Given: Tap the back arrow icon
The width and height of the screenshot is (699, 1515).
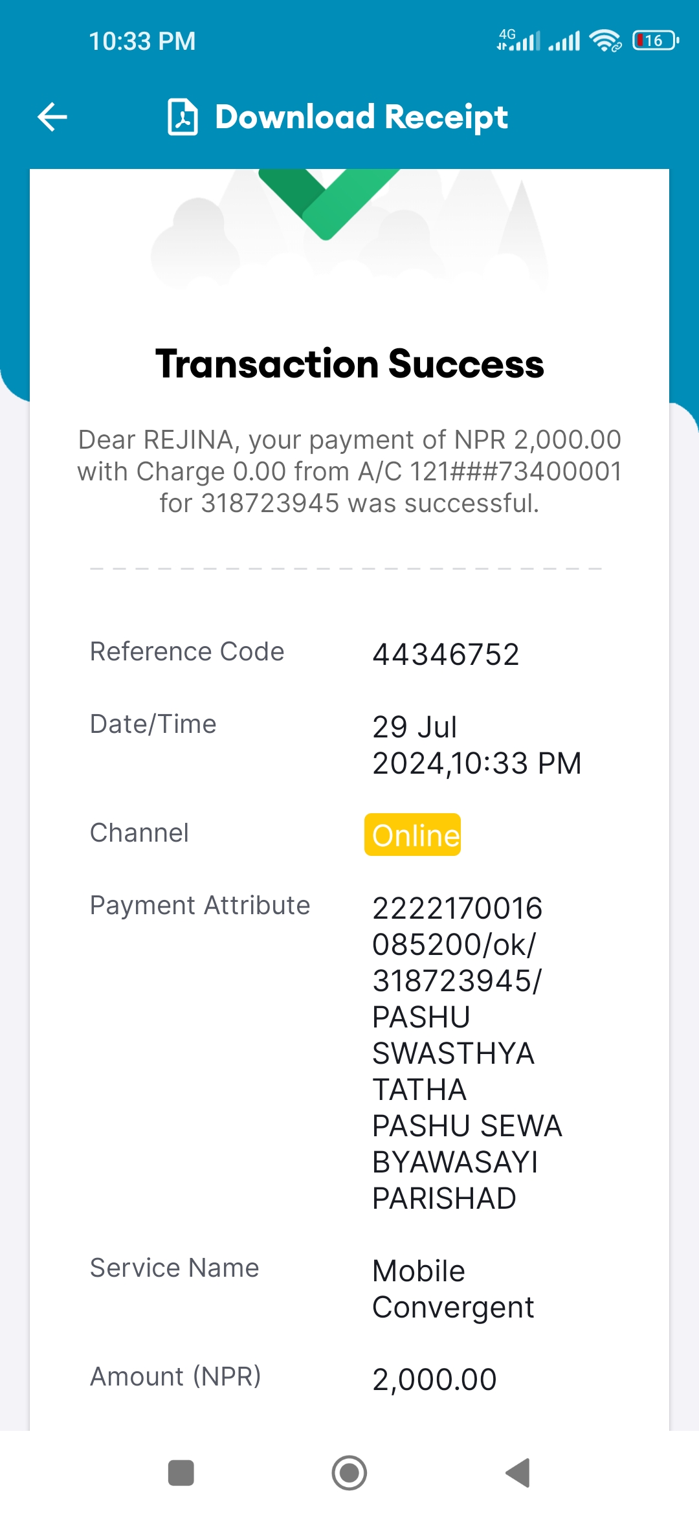Looking at the screenshot, I should click(52, 117).
